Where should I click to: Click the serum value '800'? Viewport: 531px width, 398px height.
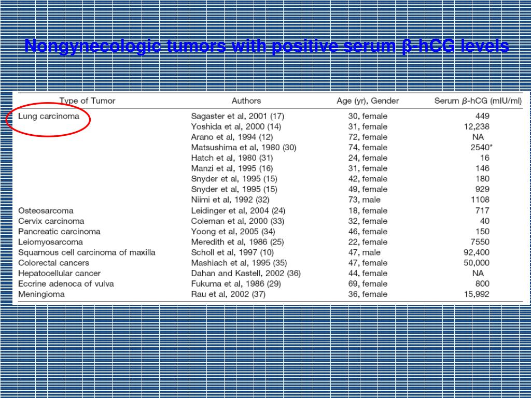[x=482, y=284]
